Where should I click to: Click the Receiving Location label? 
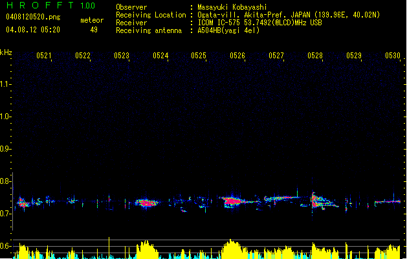point(151,15)
